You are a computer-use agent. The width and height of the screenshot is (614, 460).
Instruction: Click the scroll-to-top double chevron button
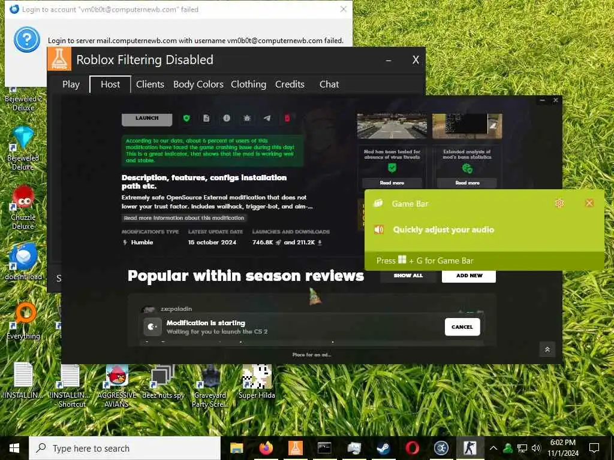tap(547, 349)
